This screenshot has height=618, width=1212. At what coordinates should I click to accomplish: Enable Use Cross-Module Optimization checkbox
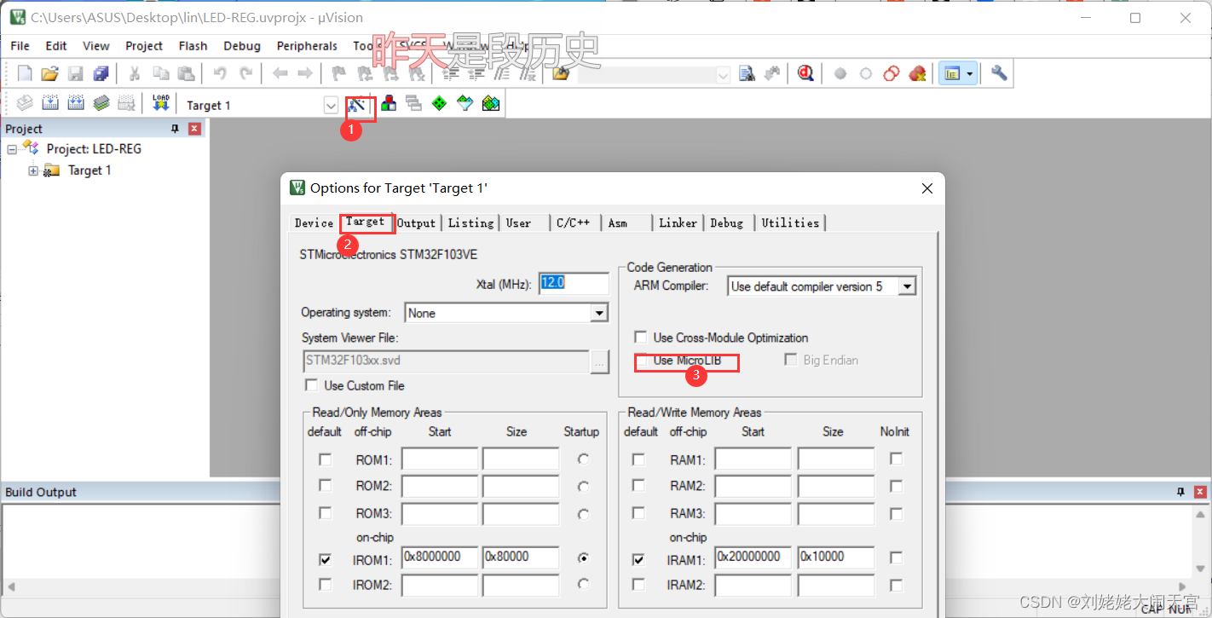coord(640,338)
